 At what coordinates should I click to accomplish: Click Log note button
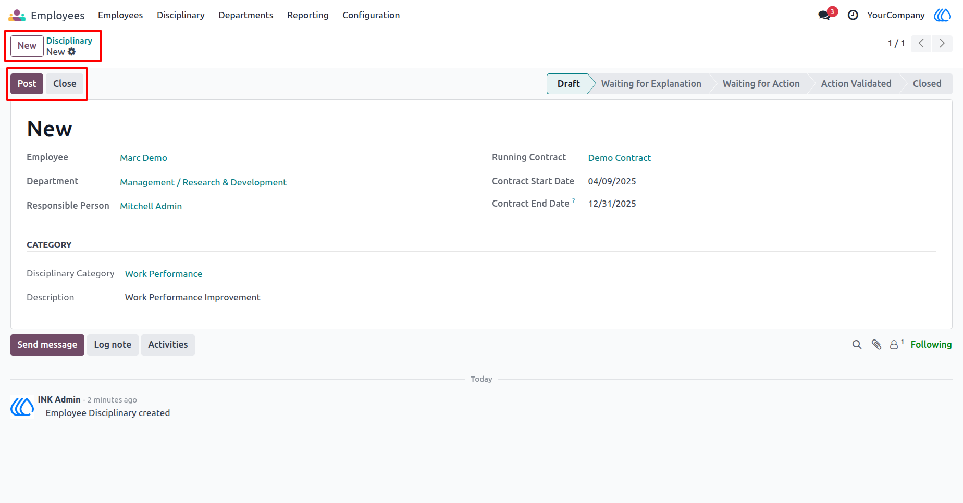click(113, 345)
